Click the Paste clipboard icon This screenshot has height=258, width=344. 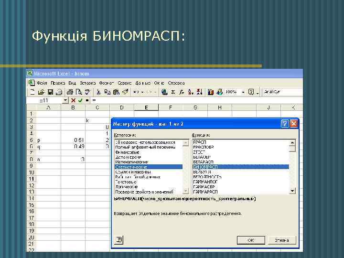click(x=116, y=92)
